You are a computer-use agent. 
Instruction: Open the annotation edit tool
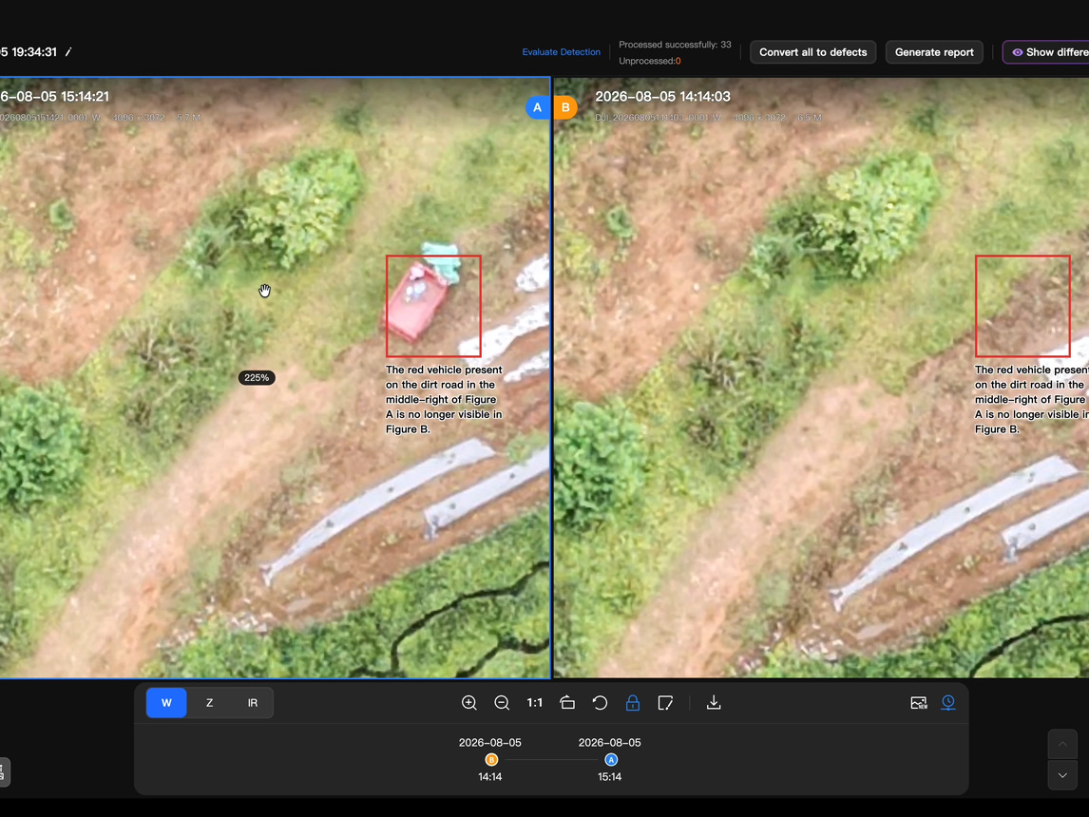pyautogui.click(x=665, y=702)
